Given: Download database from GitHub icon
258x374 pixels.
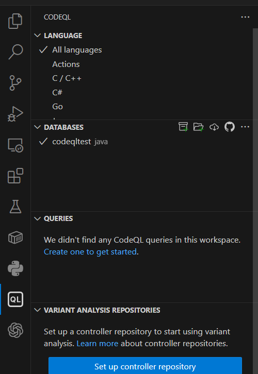Looking at the screenshot, I should 230,127.
